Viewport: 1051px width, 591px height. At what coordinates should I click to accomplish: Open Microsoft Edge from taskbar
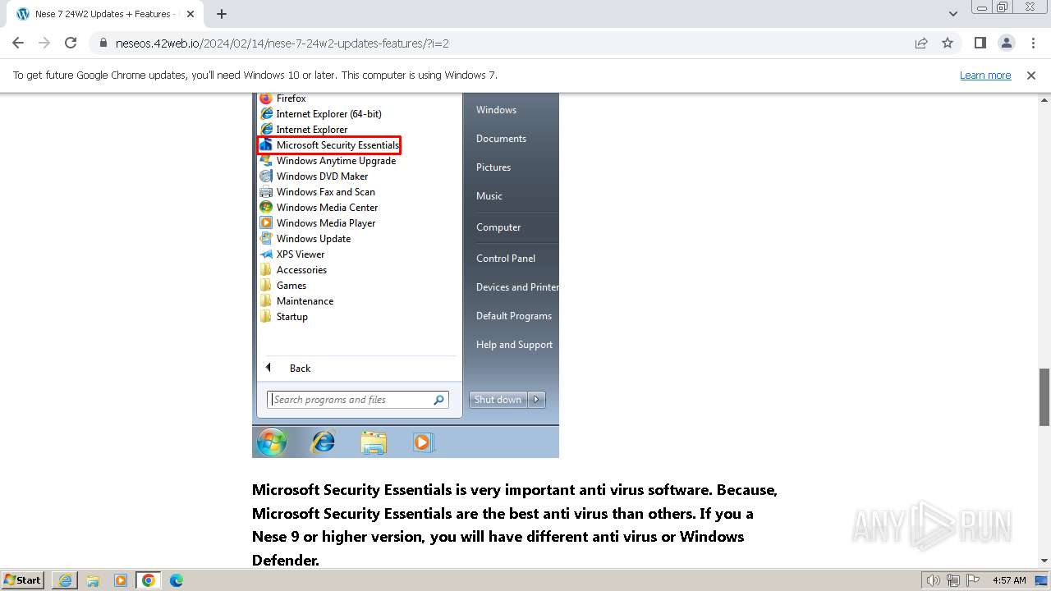click(177, 580)
